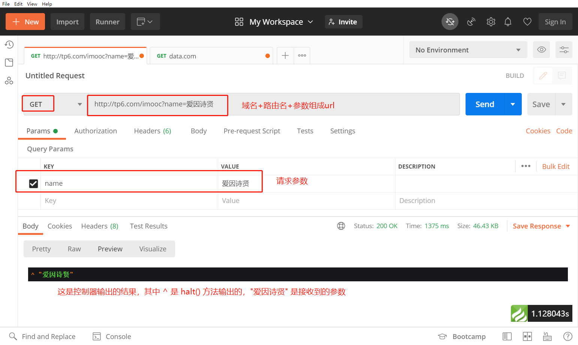
Task: Click the sync status icon
Action: click(450, 22)
